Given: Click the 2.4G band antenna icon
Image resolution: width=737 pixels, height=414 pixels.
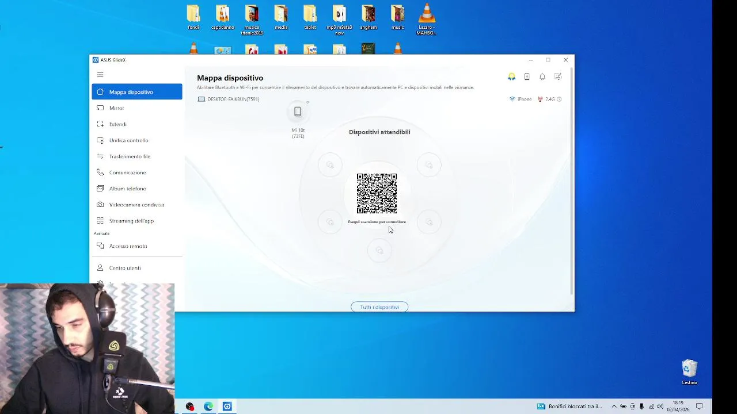Looking at the screenshot, I should pos(540,99).
